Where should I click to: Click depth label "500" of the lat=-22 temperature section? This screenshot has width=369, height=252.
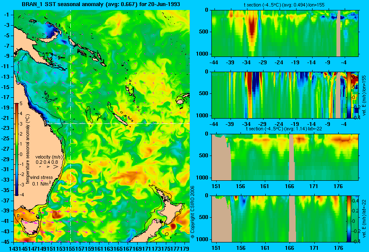[x=204, y=156]
